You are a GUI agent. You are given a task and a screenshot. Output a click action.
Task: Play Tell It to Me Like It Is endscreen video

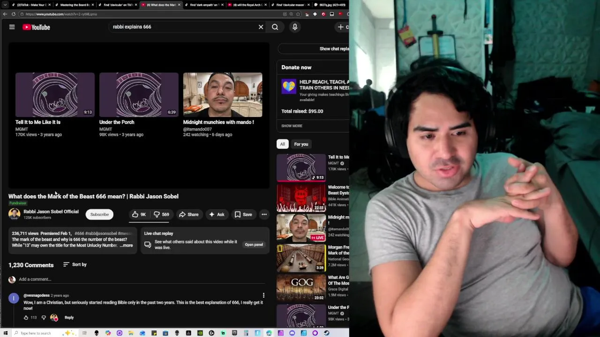click(x=55, y=95)
